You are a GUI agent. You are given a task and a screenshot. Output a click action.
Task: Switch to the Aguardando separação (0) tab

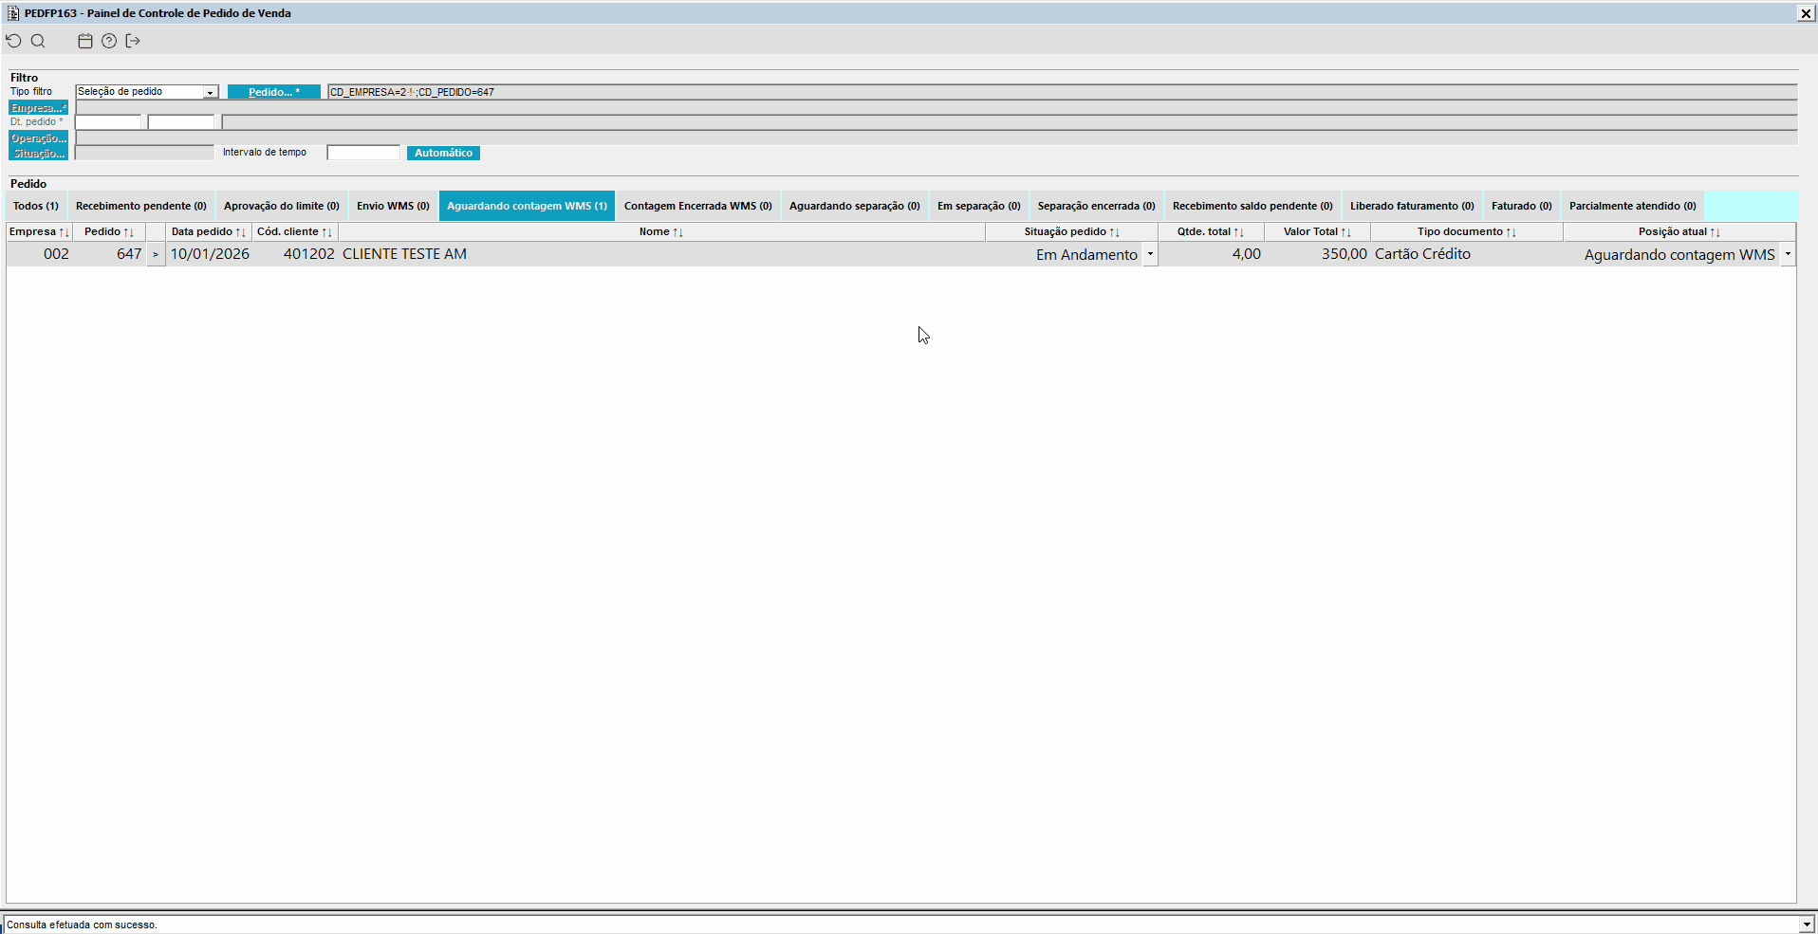[855, 206]
